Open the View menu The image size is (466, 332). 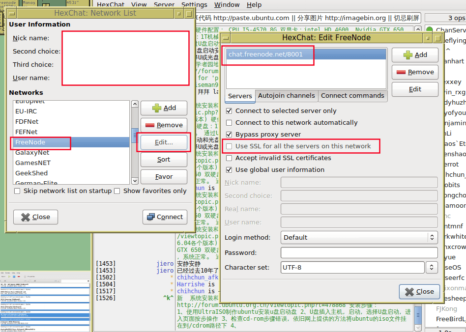[x=139, y=5]
